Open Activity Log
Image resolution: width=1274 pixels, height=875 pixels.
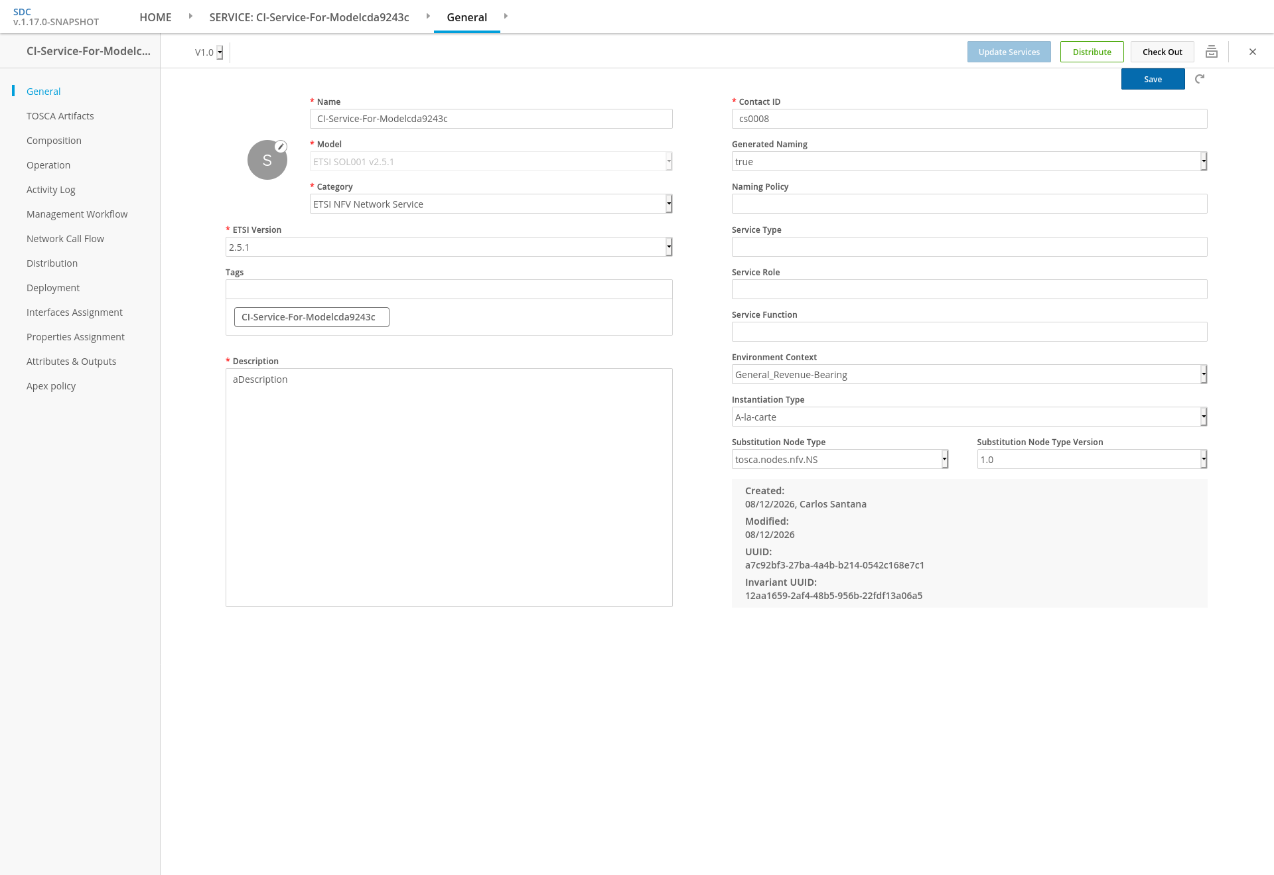[x=51, y=190]
